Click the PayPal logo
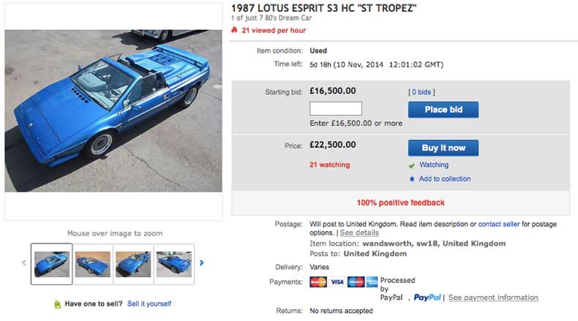Viewport: 578px width, 321px height. 427,298
